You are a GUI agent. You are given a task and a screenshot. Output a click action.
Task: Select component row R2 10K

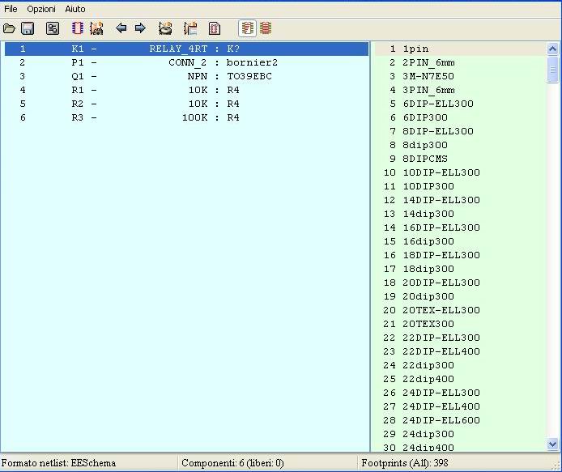click(186, 104)
